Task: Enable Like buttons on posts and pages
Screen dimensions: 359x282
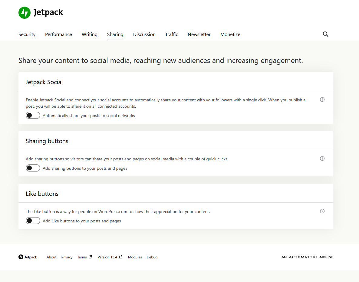Action: [33, 221]
